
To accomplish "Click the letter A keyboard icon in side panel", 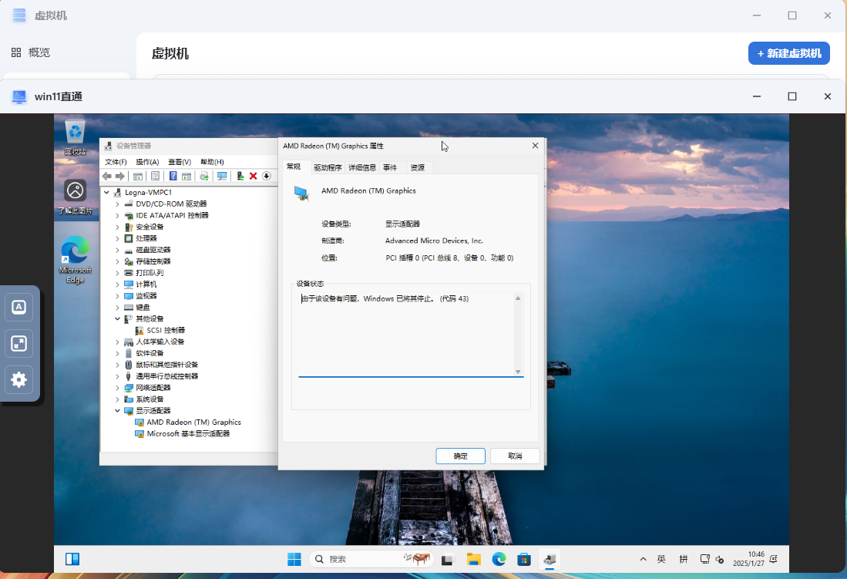I will (x=19, y=307).
